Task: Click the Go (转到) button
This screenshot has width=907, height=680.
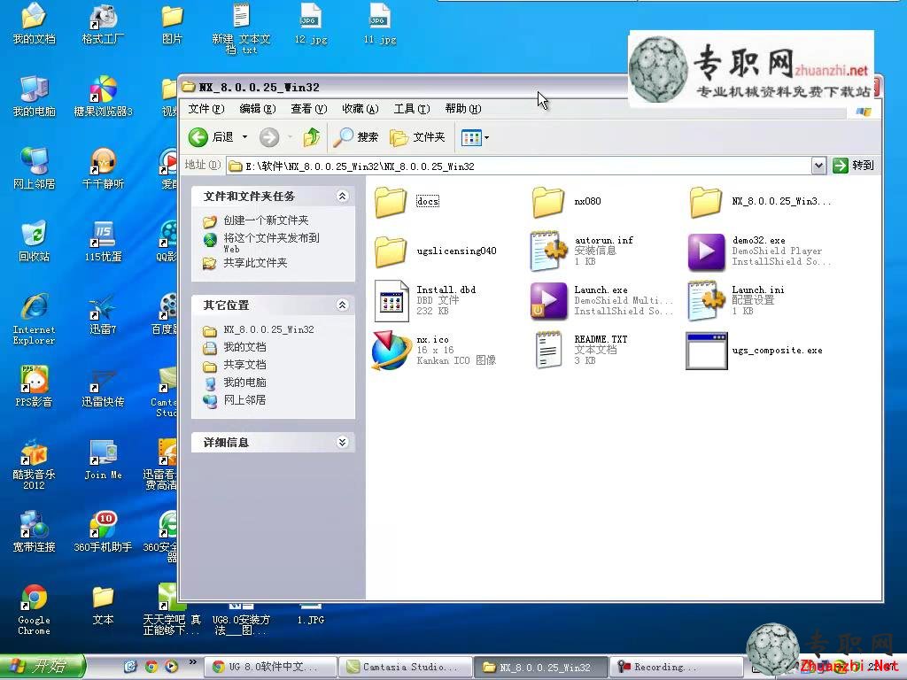Action: (853, 166)
